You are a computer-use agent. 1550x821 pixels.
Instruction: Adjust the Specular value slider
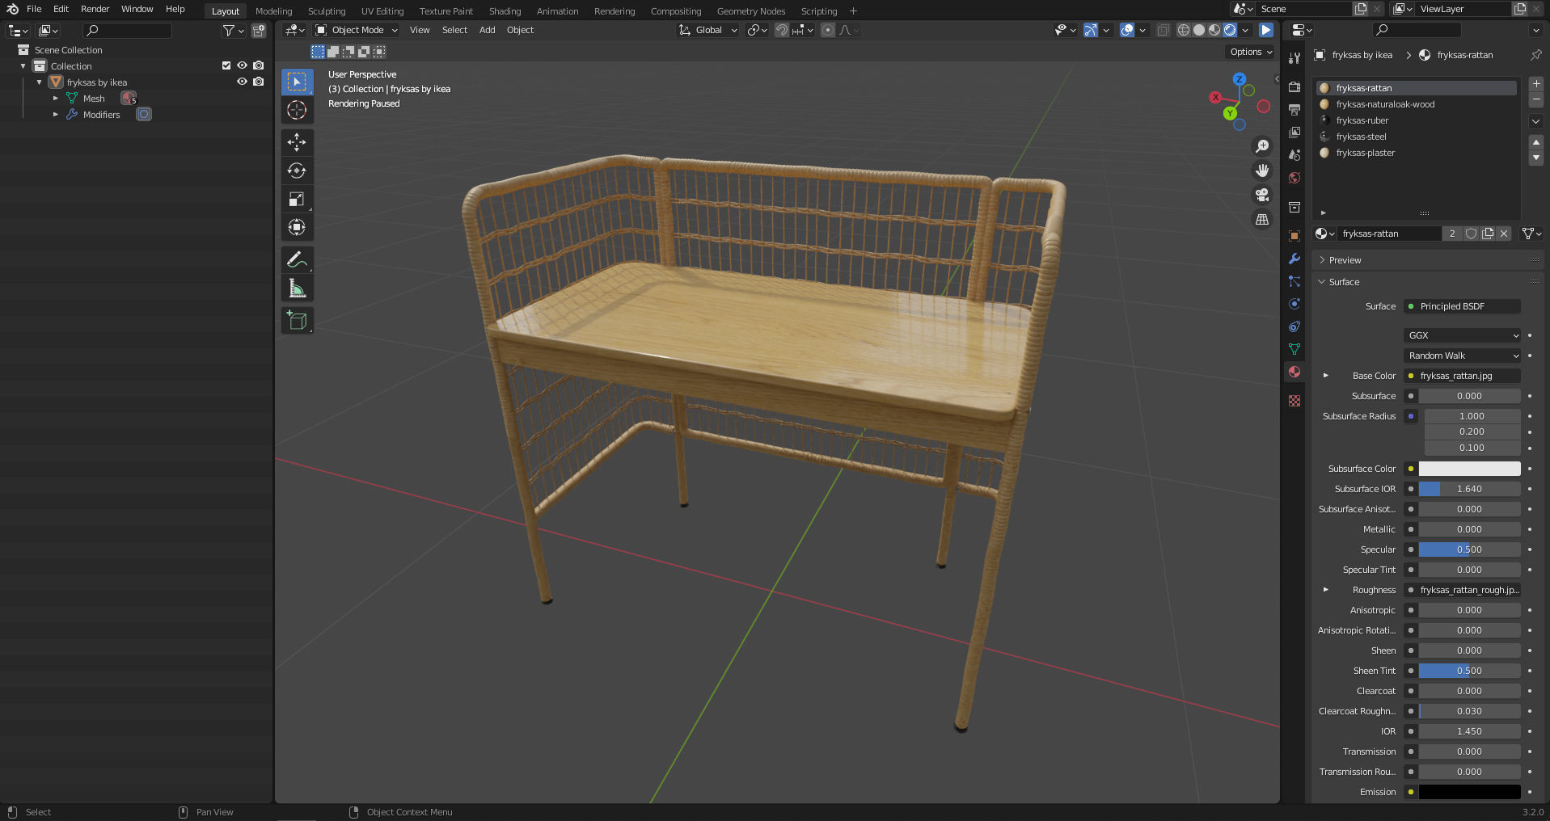(1469, 549)
